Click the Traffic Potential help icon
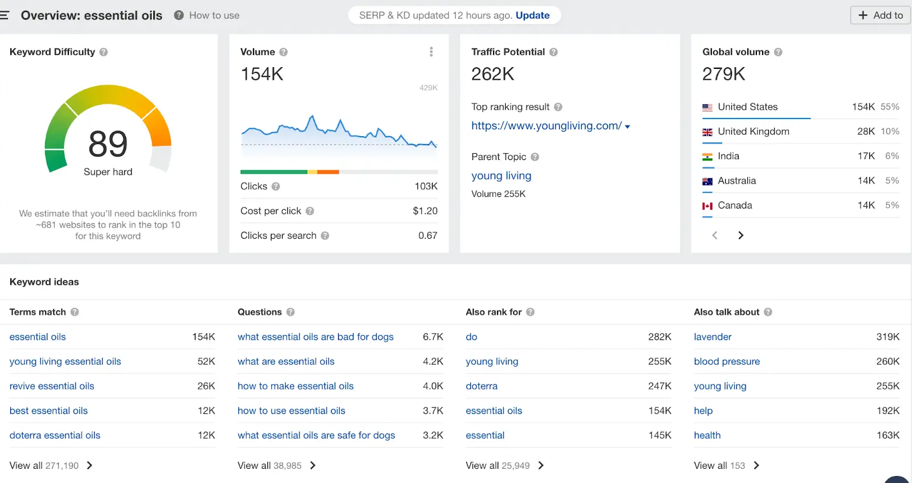 [553, 52]
